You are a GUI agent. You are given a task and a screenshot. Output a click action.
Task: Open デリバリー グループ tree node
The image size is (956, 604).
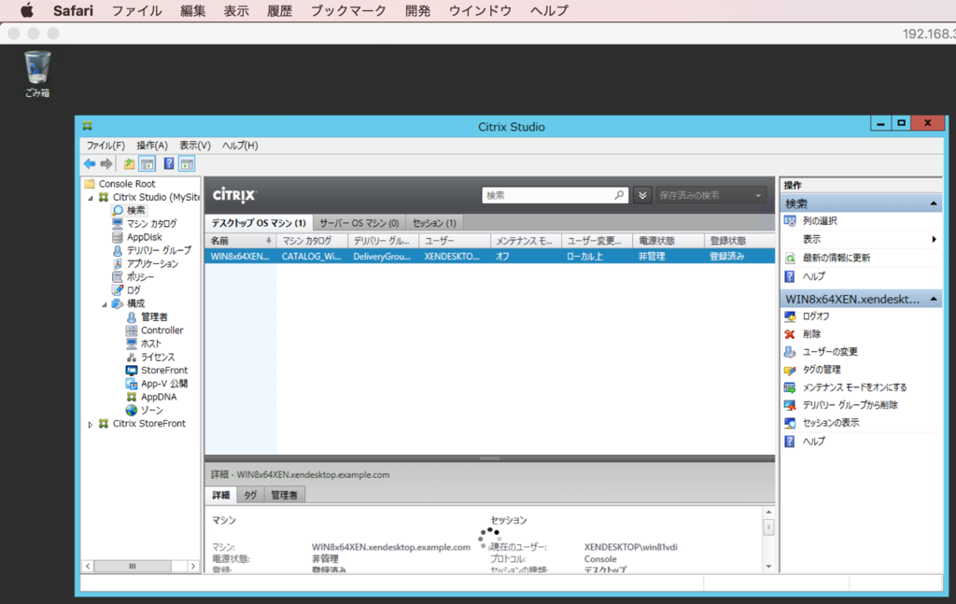159,250
